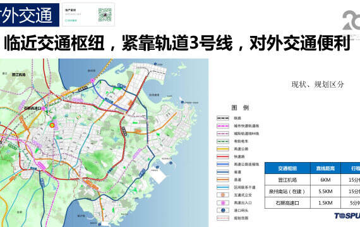360x227 pixels.
Task: Click the light purple dashed intercity rail legend symbol
Action: 223,134
